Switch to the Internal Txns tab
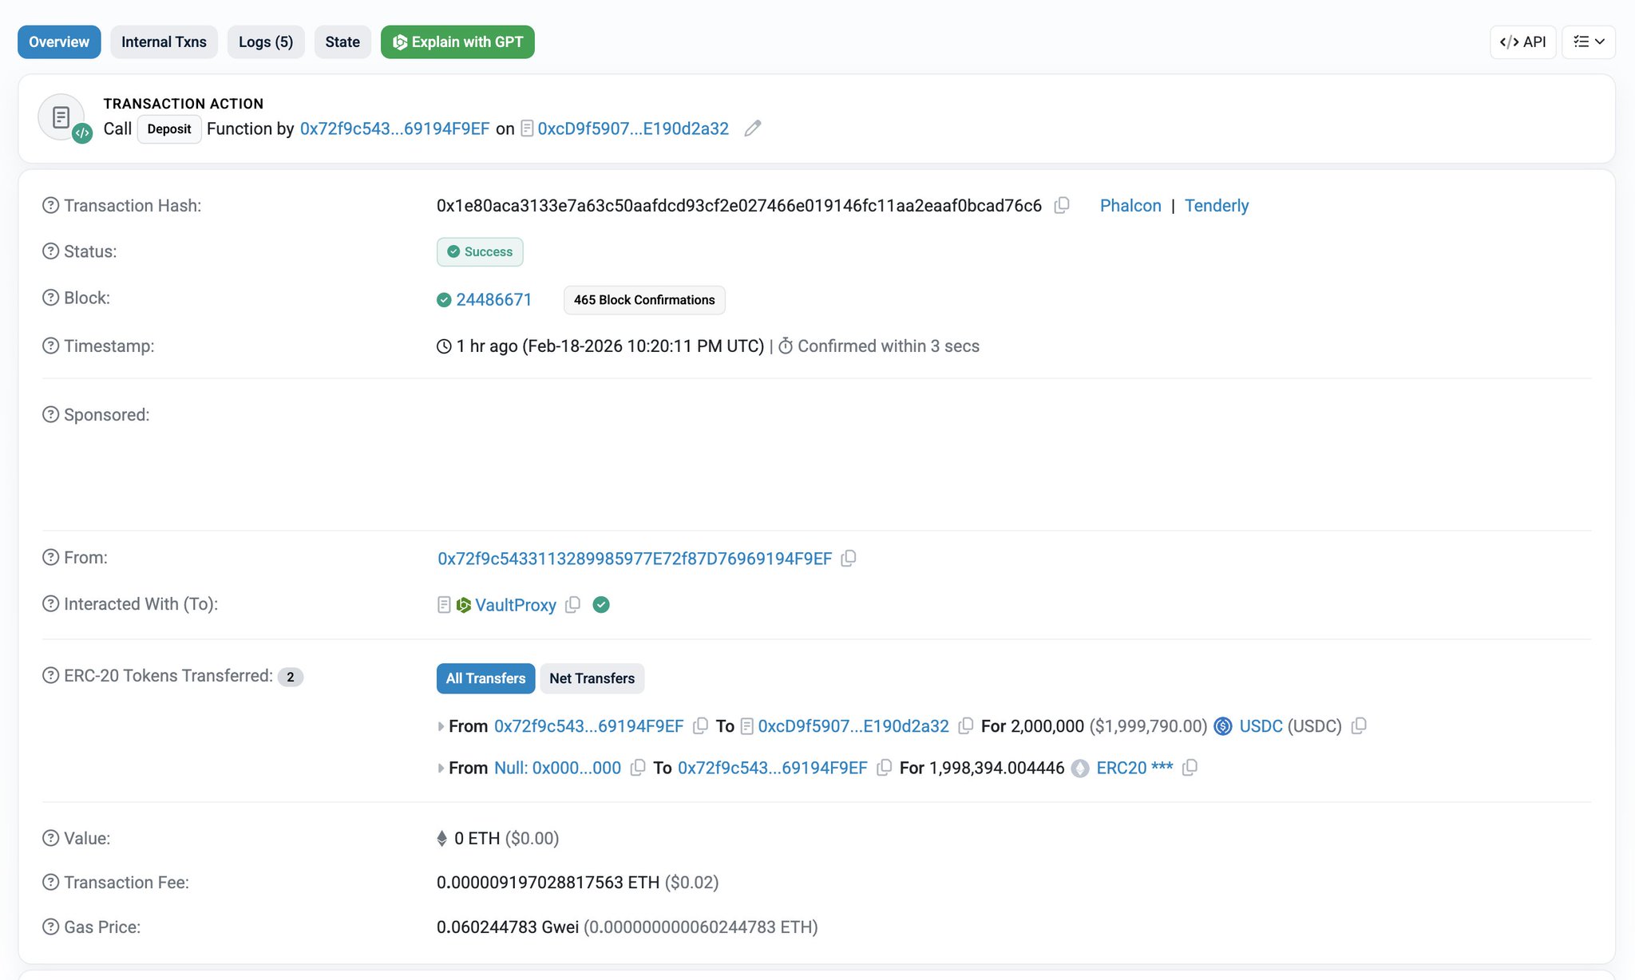Image resolution: width=1635 pixels, height=980 pixels. coord(164,42)
